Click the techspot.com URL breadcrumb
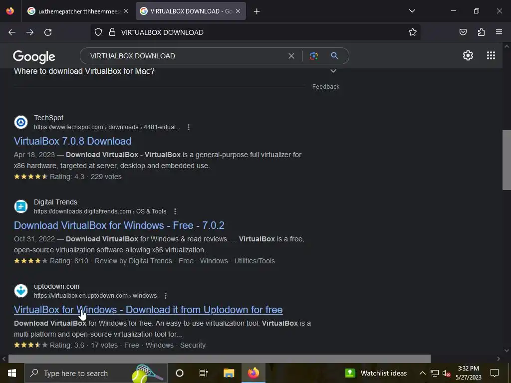Viewport: 511px width, 383px height. 107,127
